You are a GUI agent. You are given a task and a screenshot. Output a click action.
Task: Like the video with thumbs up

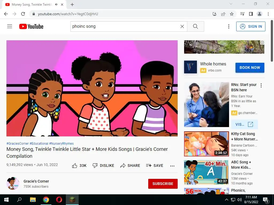coord(79,165)
